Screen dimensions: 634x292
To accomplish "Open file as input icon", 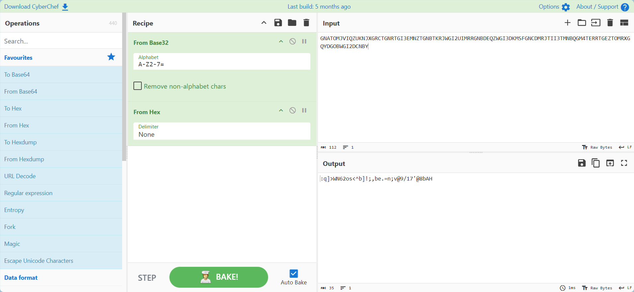I will pos(596,23).
